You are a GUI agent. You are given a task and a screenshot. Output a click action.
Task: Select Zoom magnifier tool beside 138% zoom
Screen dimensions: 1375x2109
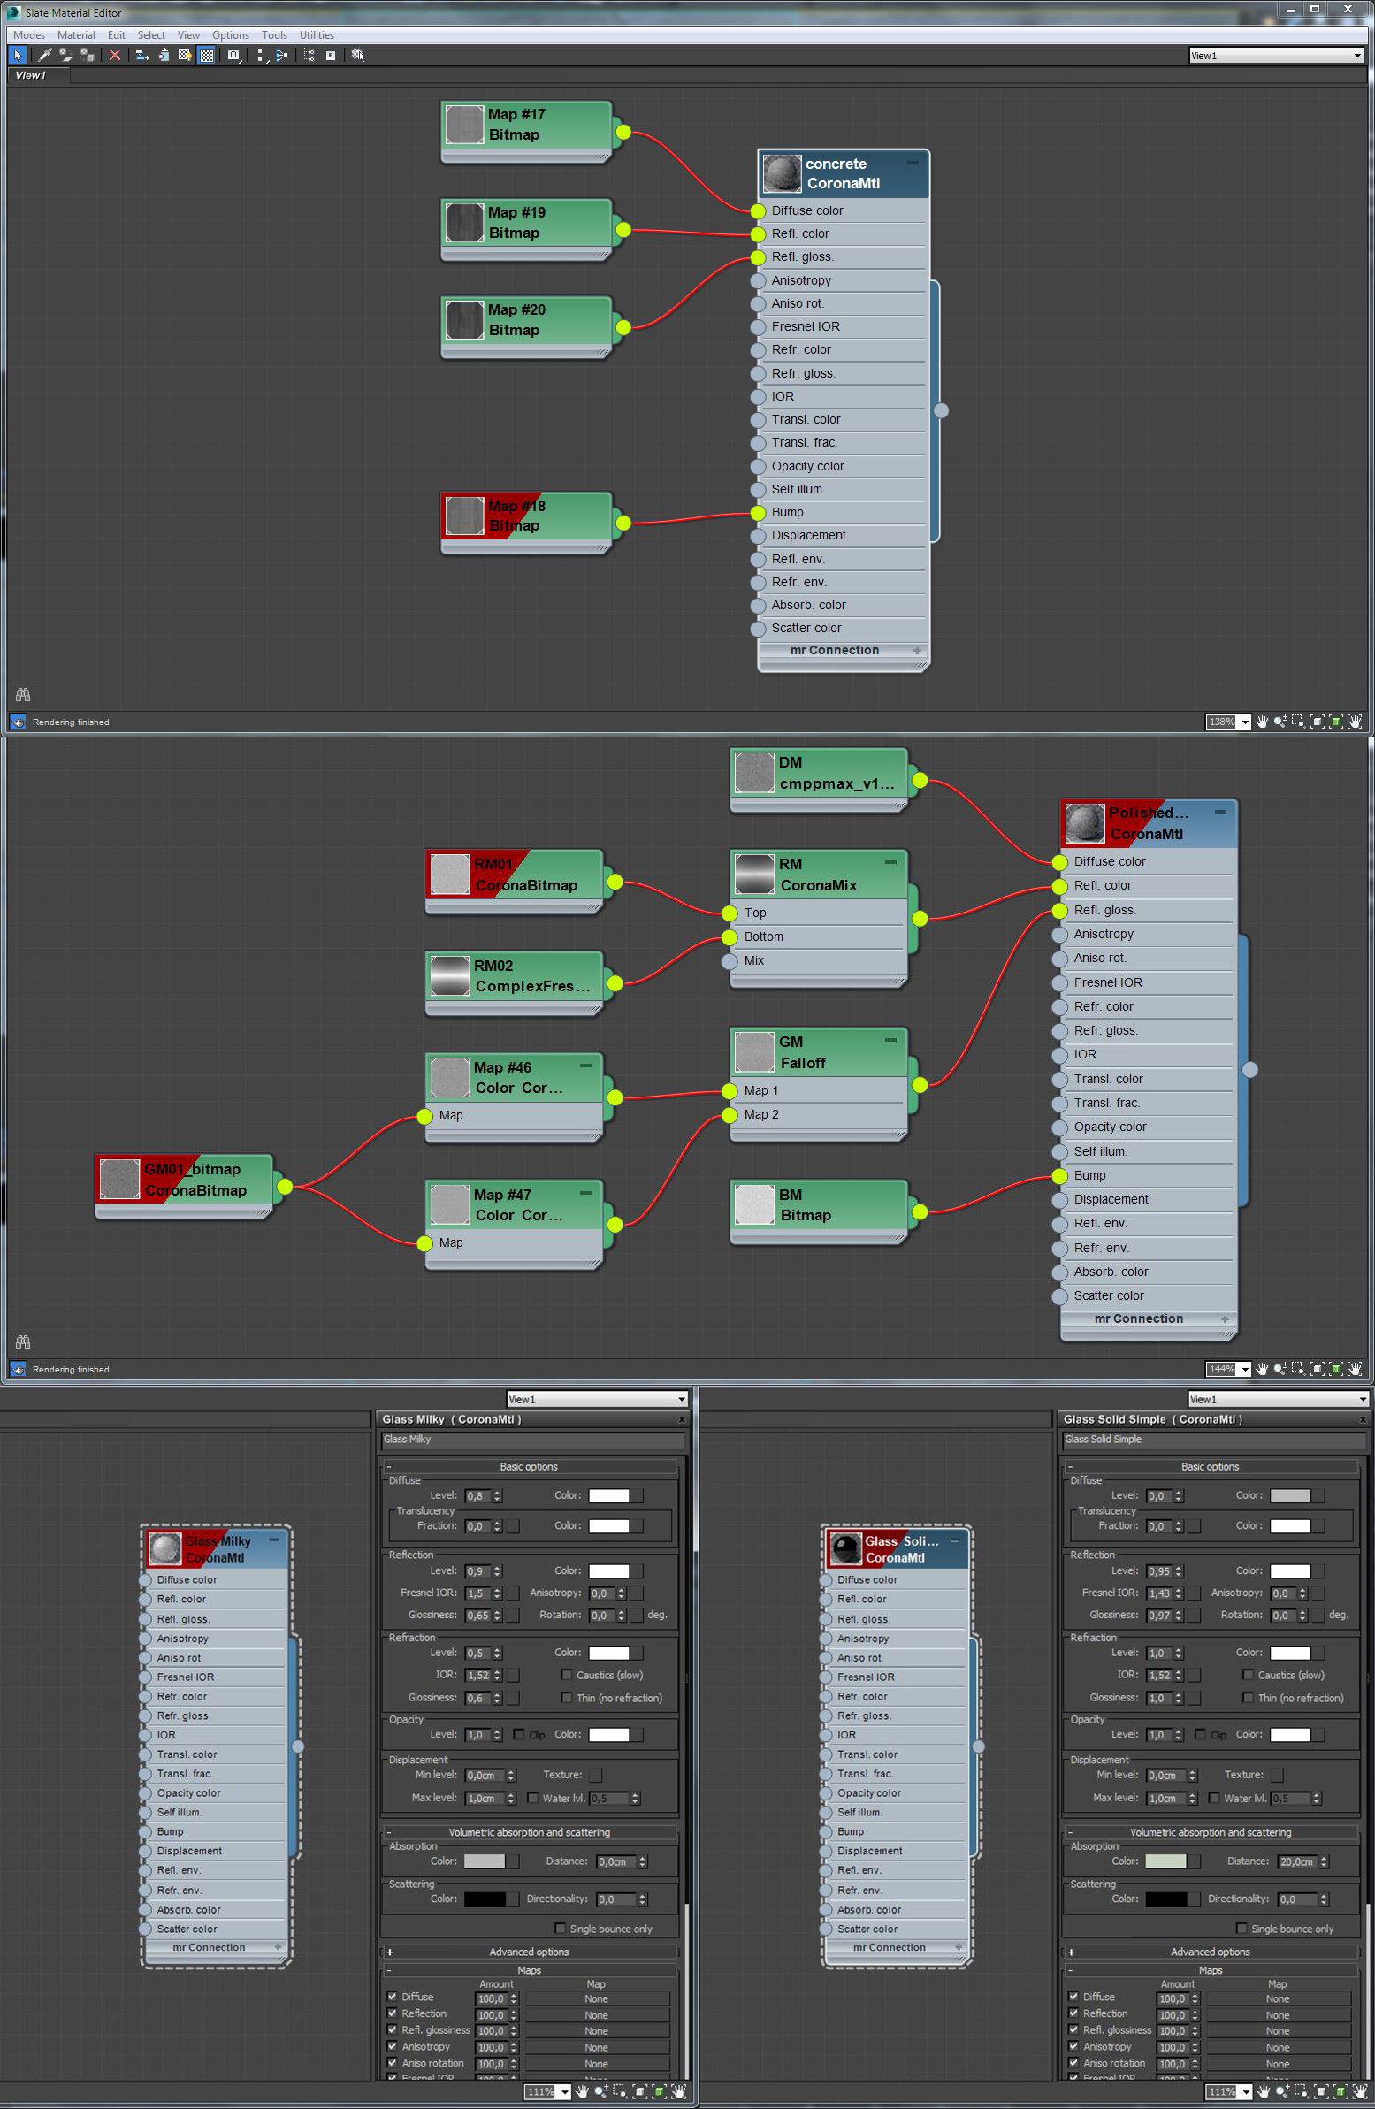pyautogui.click(x=1280, y=722)
